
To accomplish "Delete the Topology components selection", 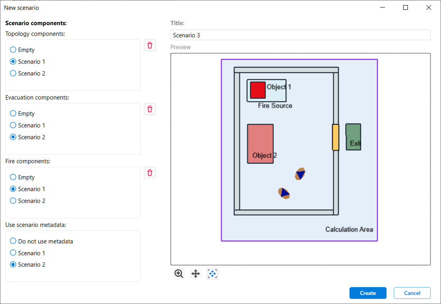I will coord(149,45).
